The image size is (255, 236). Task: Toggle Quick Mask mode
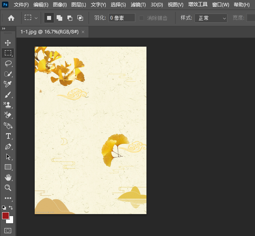point(8,230)
